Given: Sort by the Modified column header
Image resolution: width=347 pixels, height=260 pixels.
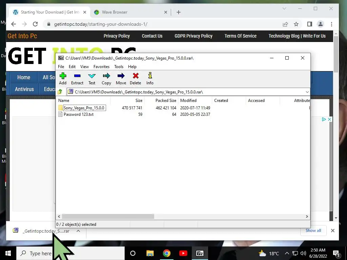Looking at the screenshot, I should (x=195, y=100).
